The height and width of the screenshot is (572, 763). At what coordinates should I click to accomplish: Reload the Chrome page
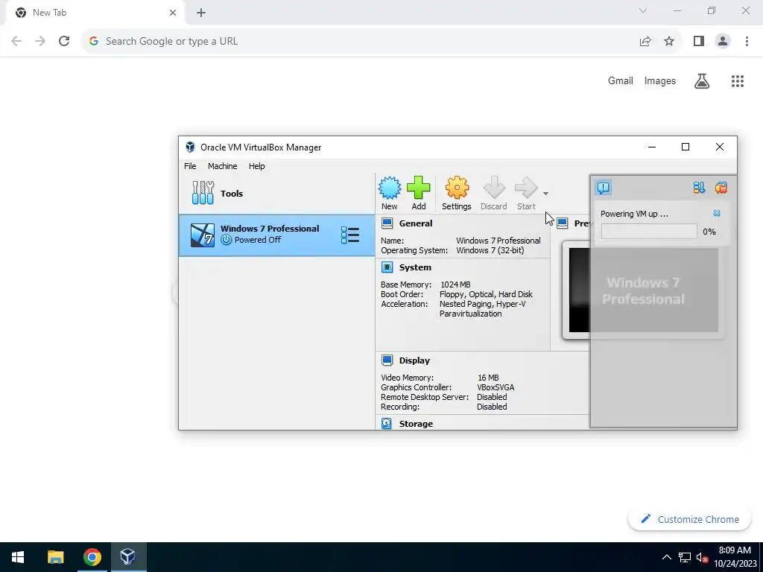64,42
